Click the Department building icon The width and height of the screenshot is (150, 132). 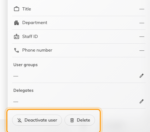point(17,23)
